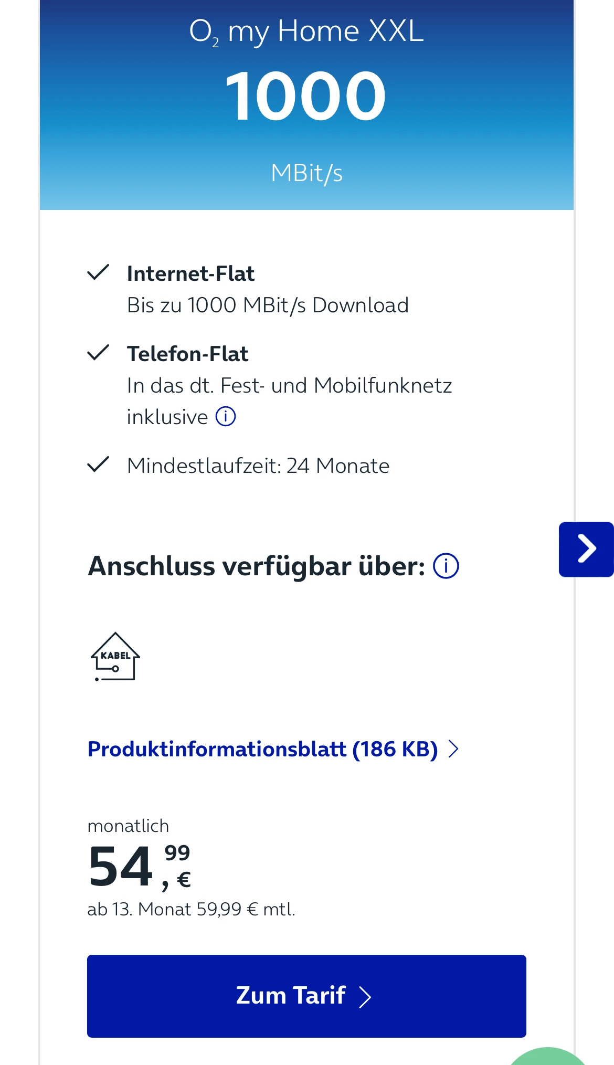
Task: Click the Kabel house icon
Action: (x=115, y=657)
